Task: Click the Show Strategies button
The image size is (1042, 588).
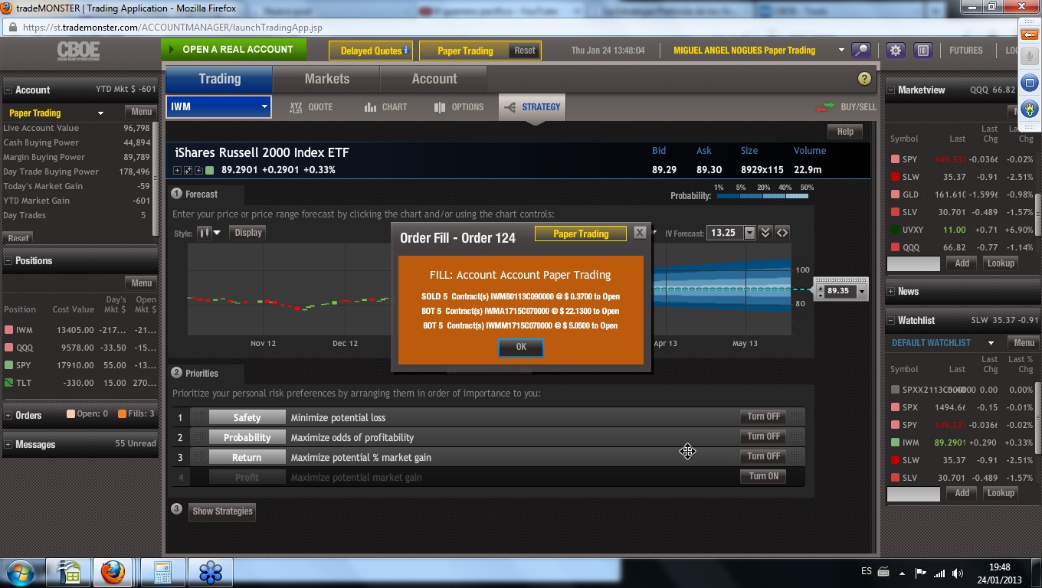Action: point(222,511)
